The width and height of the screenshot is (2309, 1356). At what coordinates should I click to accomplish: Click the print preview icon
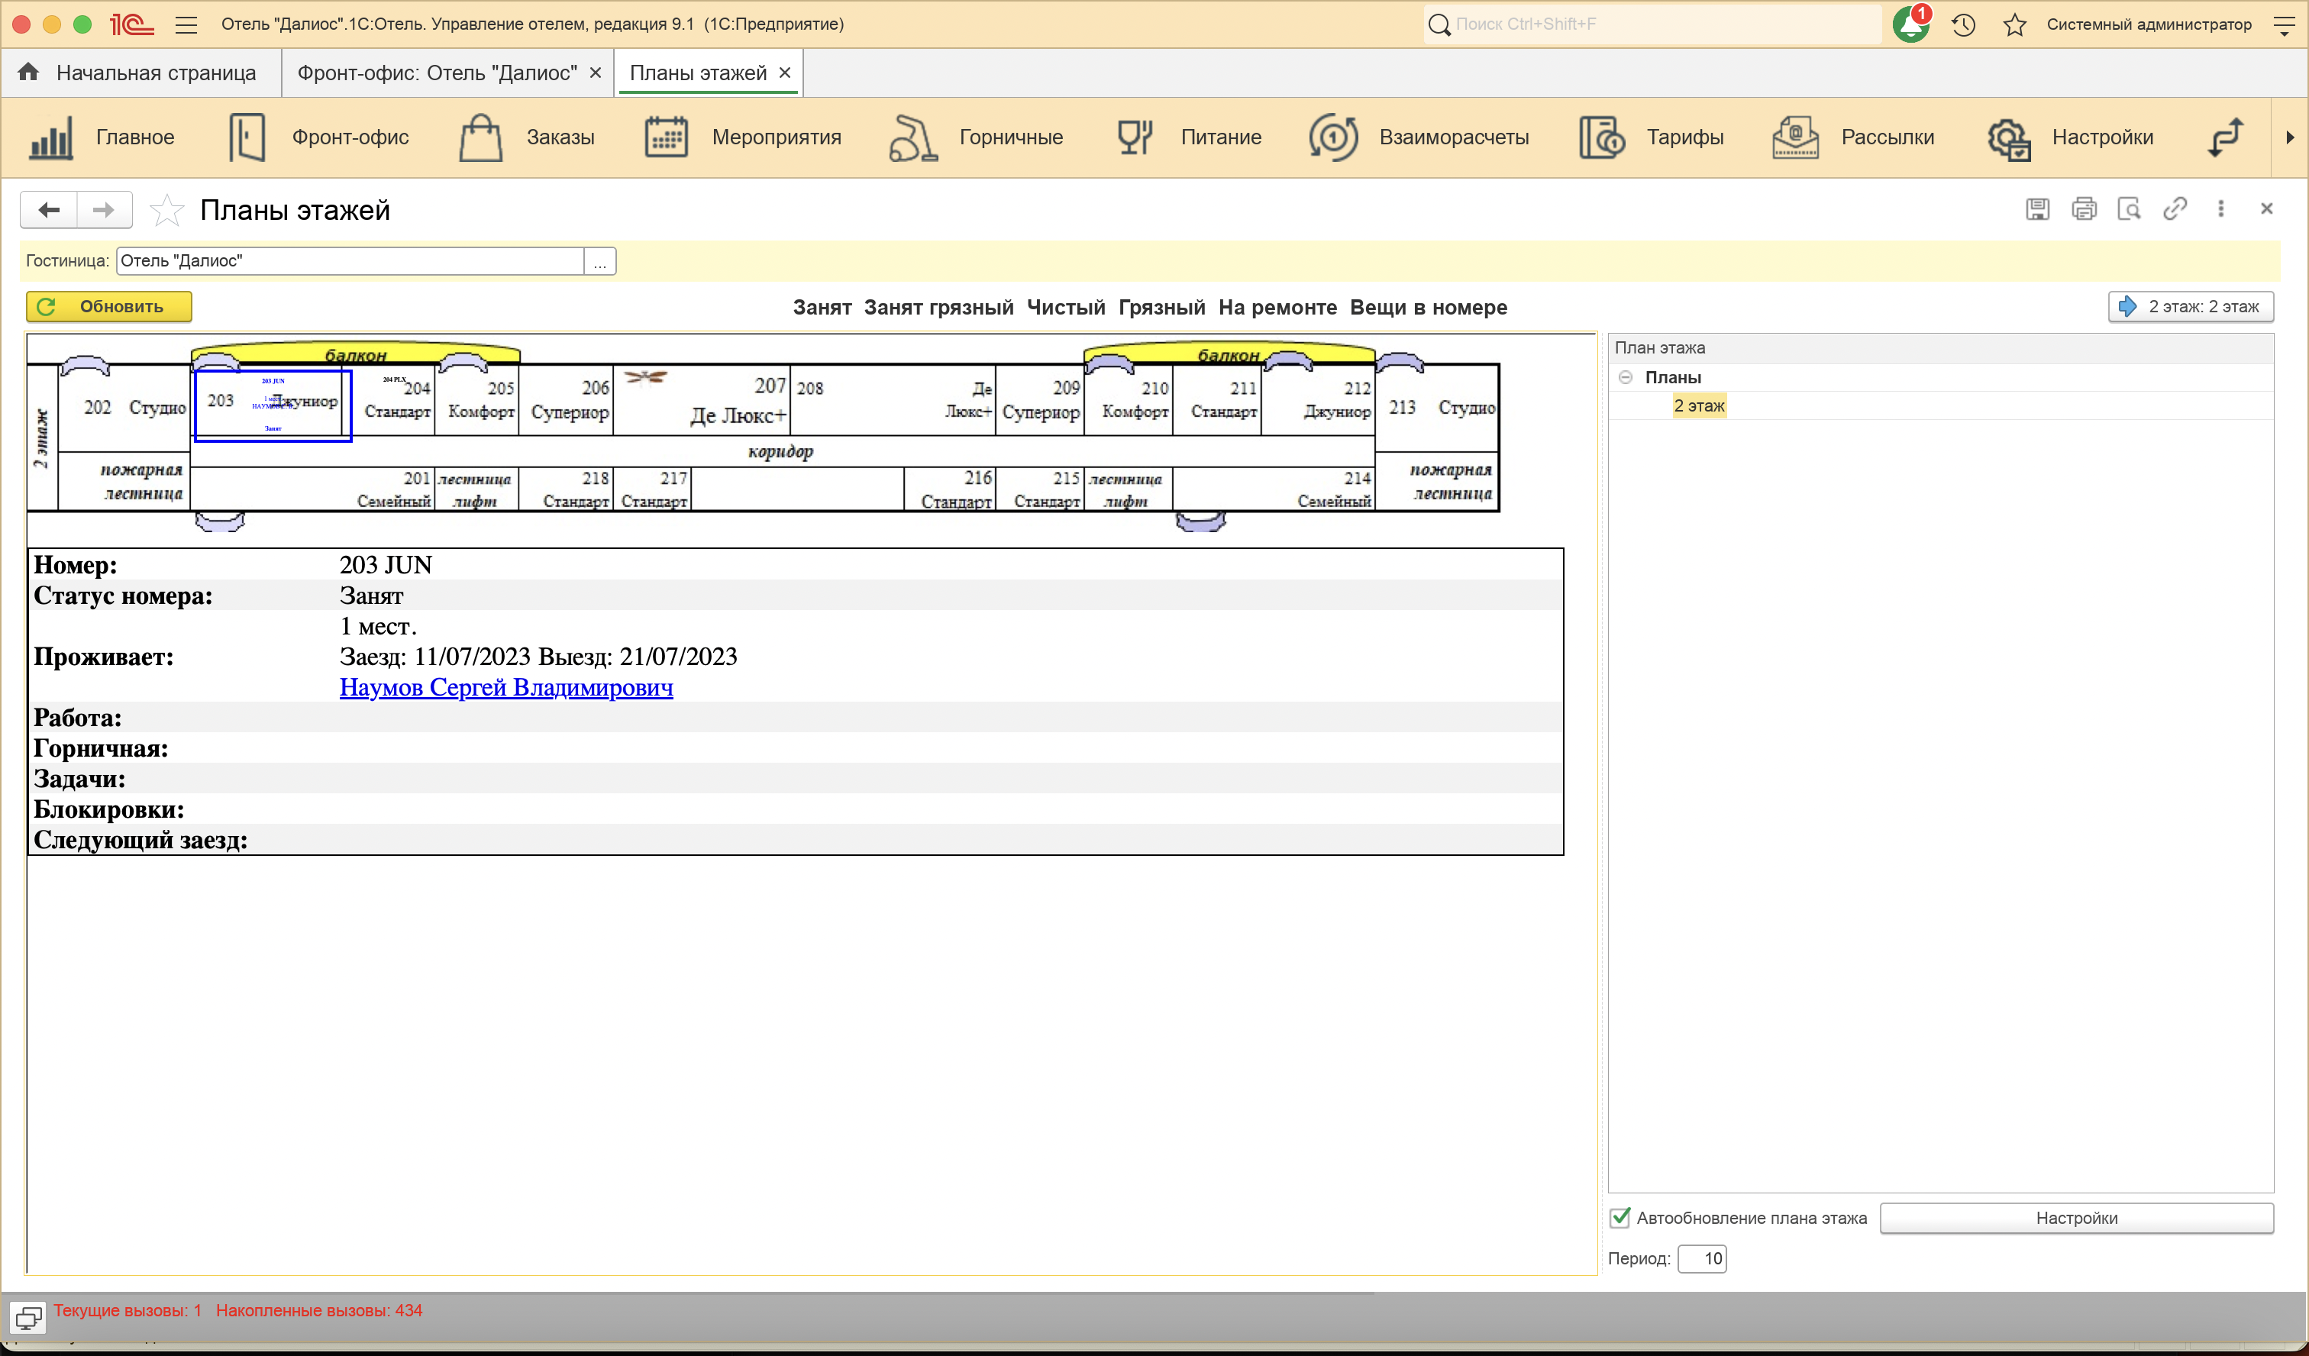(x=2129, y=209)
